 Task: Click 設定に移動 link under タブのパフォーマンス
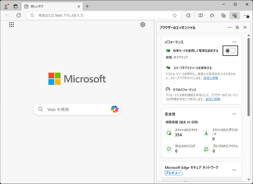tap(213, 99)
